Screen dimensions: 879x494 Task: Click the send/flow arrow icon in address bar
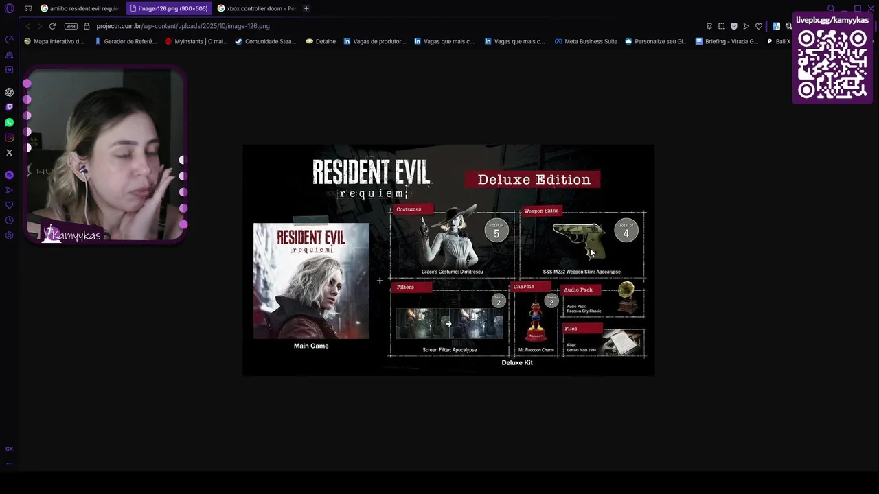pos(746,26)
